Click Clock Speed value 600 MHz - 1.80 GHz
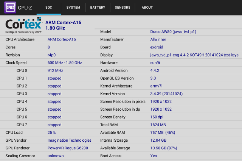 [x=65, y=63]
